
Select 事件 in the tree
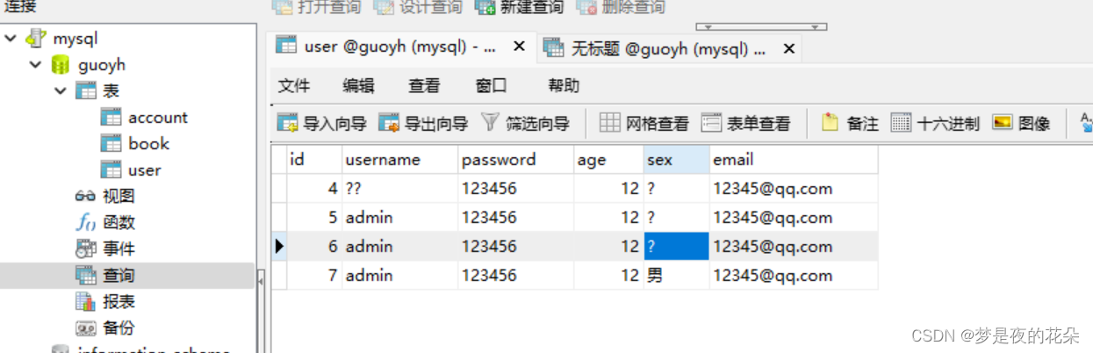coord(119,249)
